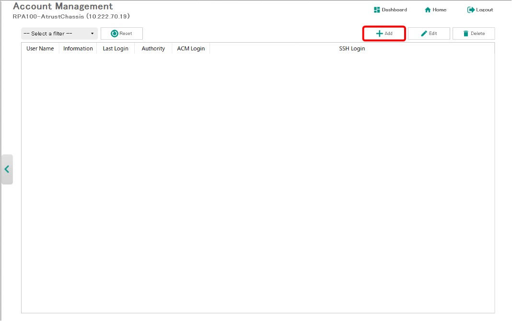The height and width of the screenshot is (321, 512).
Task: Click the pencil icon for Edit
Action: point(424,34)
